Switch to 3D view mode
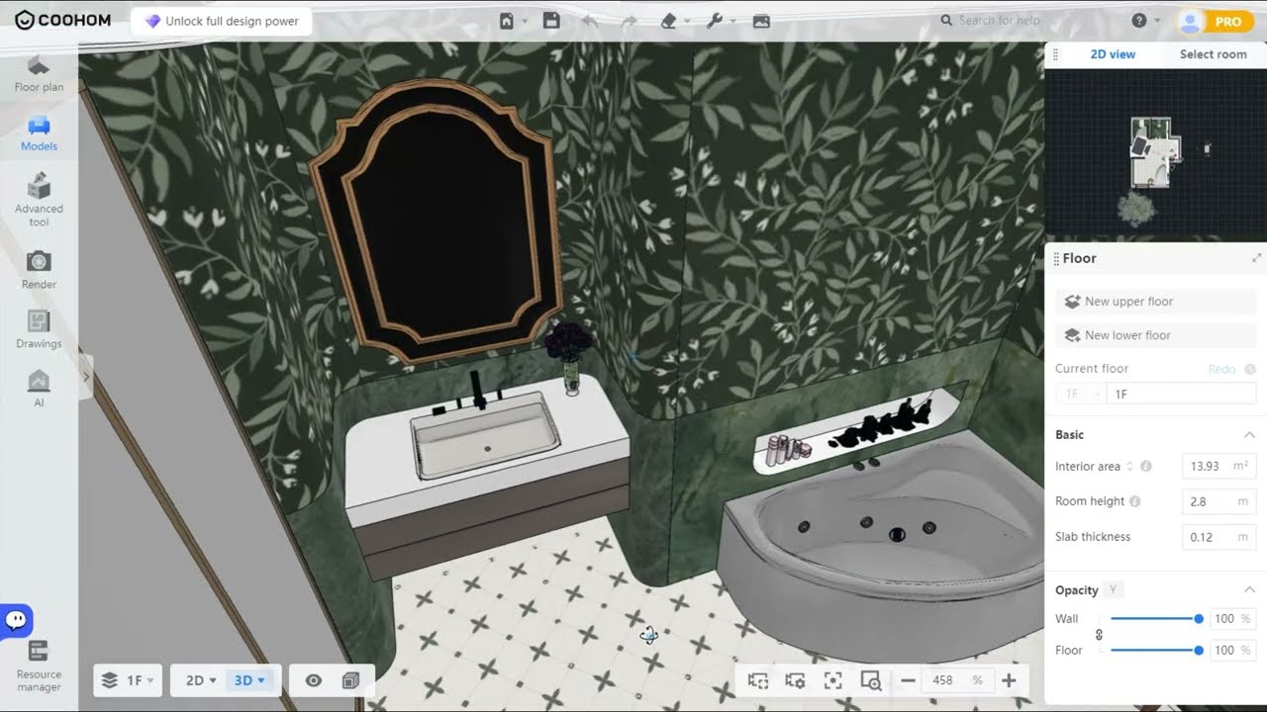 pos(247,680)
